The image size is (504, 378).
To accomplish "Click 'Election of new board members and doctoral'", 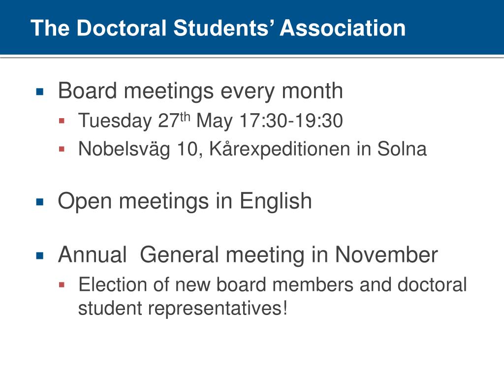I will 273,285.
